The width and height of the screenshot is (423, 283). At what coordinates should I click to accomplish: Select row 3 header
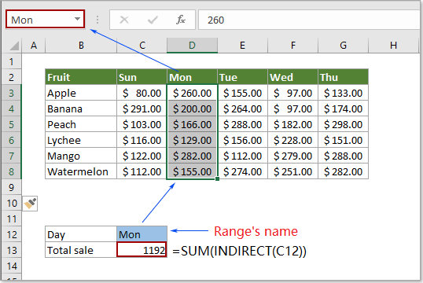click(x=11, y=93)
